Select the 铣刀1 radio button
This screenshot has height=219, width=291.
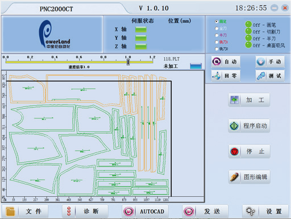(x=217, y=42)
